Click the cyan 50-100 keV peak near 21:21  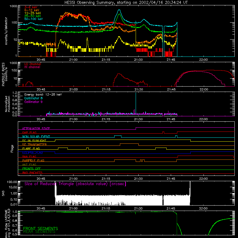pos(119,10)
